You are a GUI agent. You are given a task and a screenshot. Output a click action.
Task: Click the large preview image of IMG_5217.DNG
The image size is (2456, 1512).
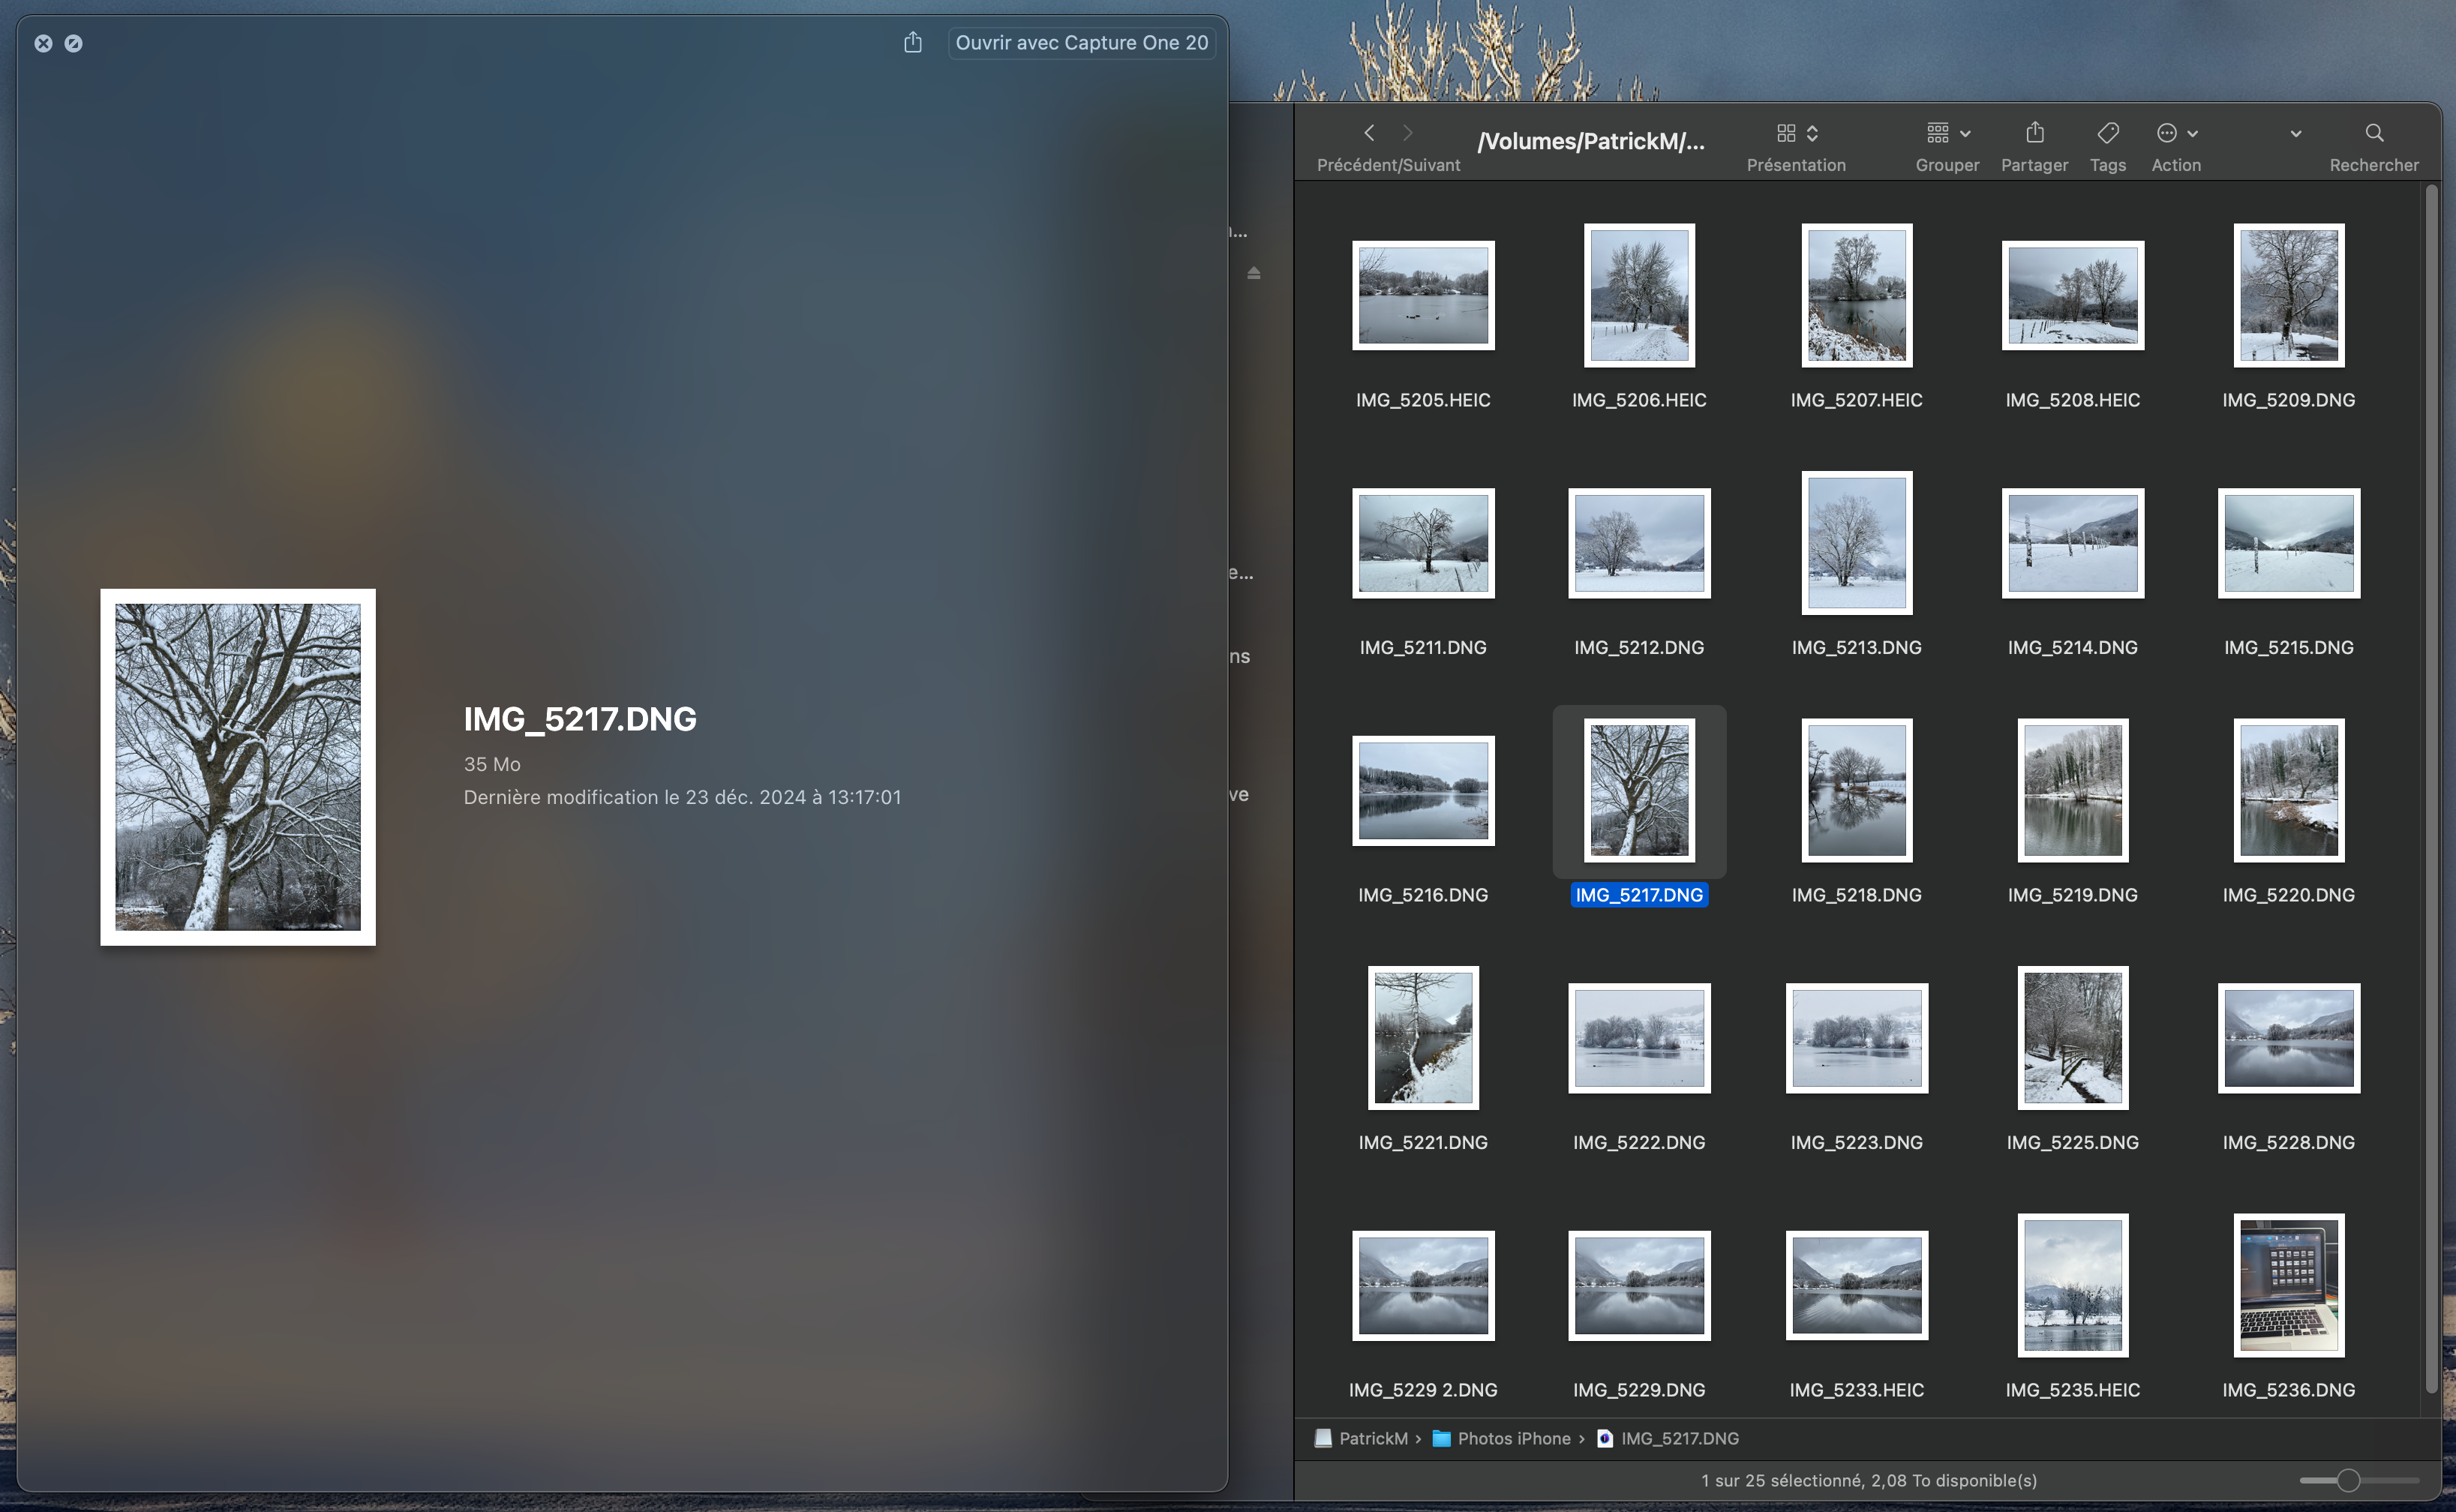(238, 767)
